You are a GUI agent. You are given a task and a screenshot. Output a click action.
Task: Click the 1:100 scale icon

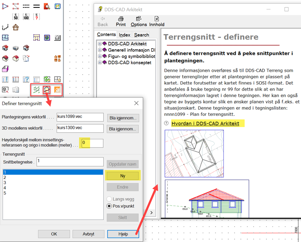[x=26, y=16]
